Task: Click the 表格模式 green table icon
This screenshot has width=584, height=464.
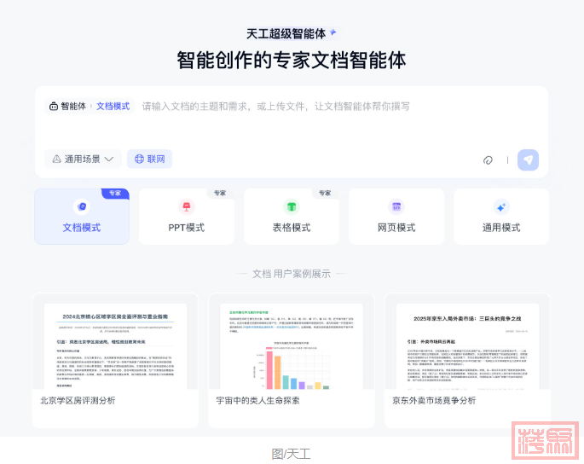Action: (291, 206)
